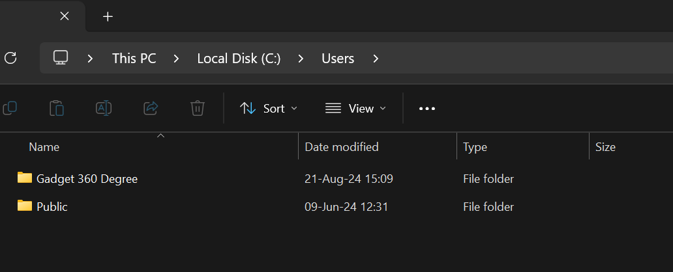Open the Sort dropdown
The width and height of the screenshot is (673, 272).
click(x=268, y=109)
